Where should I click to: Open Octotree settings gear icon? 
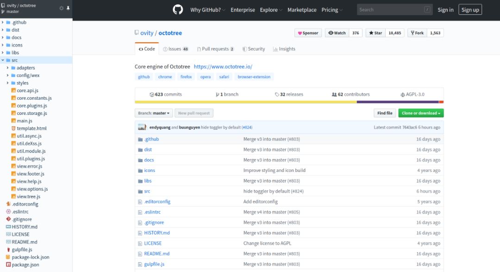click(x=61, y=8)
